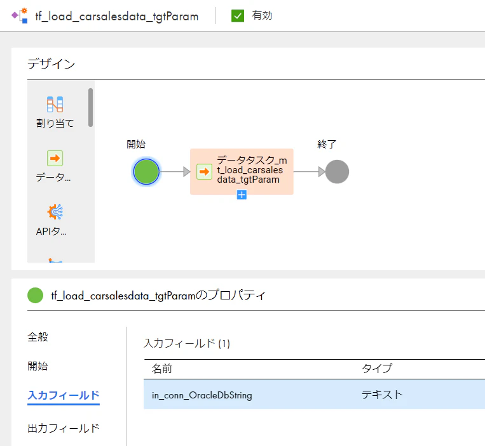Toggle the 有効 green checkbox

[238, 16]
